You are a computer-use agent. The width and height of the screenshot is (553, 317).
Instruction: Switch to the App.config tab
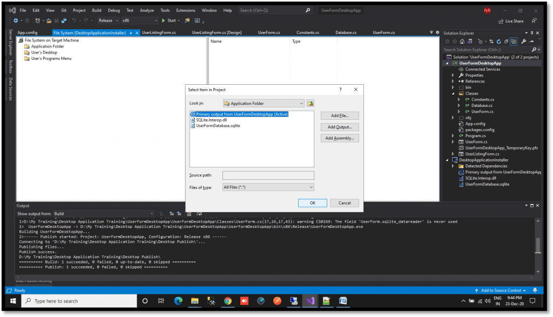27,32
